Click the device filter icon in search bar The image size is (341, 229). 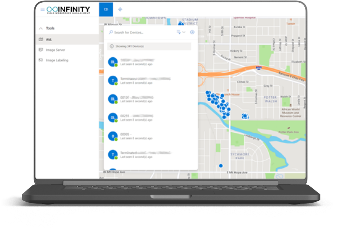tap(178, 32)
